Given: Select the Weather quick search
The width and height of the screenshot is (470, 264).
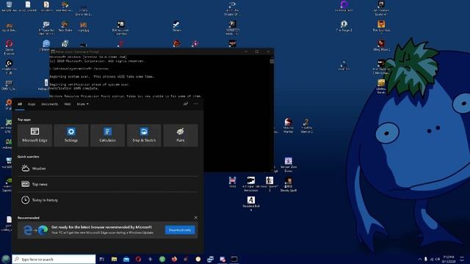Looking at the screenshot, I should pos(108,168).
